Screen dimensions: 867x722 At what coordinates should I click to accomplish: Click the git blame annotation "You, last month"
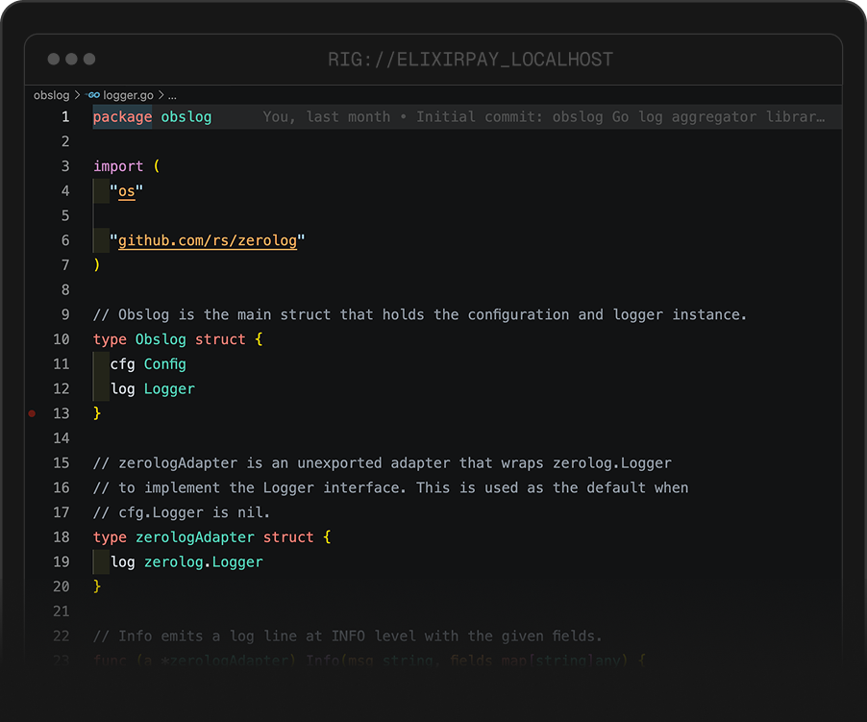(326, 116)
